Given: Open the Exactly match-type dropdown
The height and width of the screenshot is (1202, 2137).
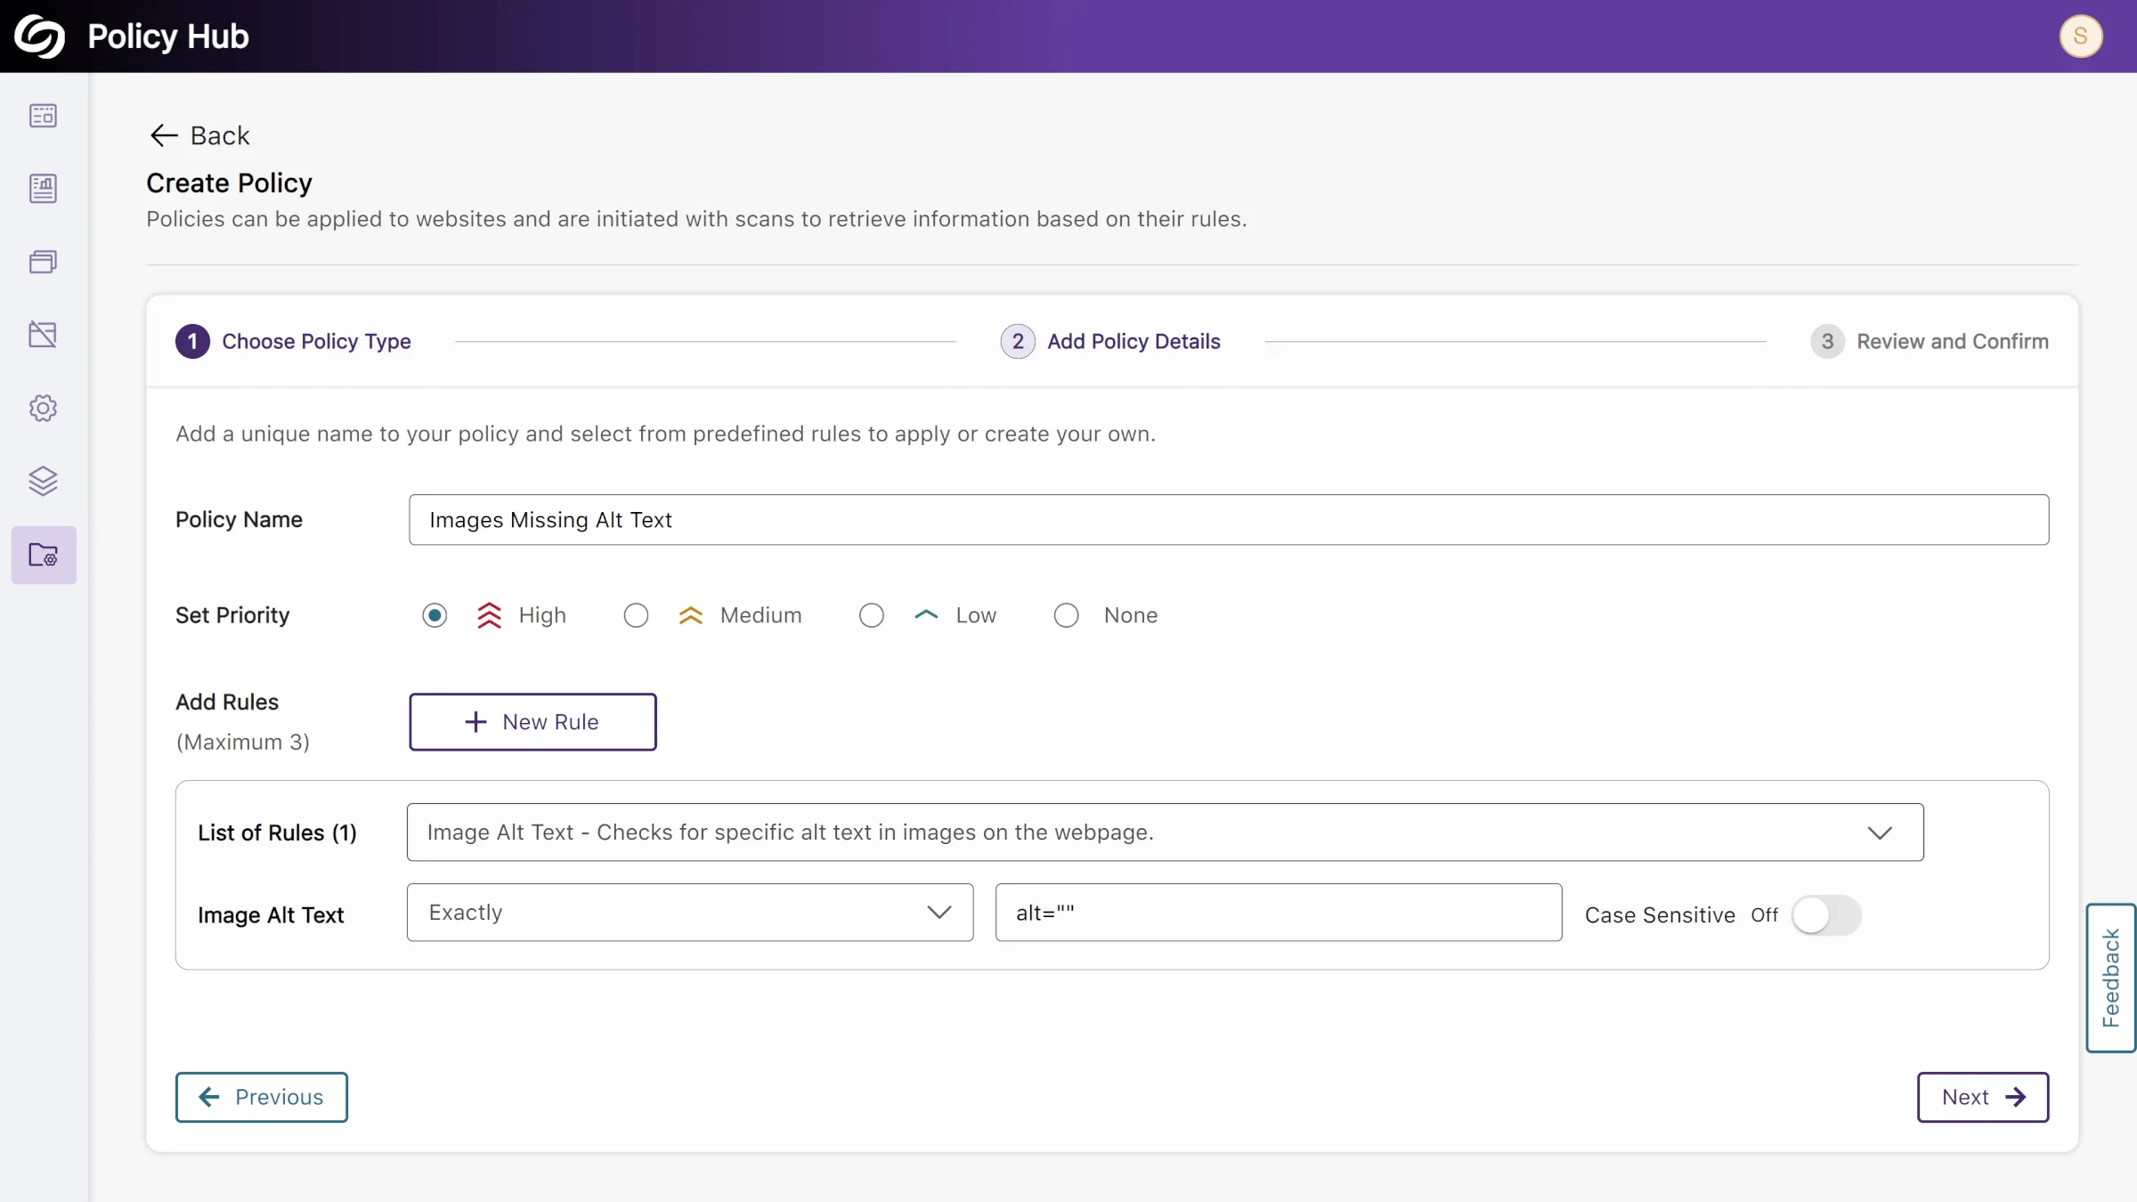Looking at the screenshot, I should [690, 913].
